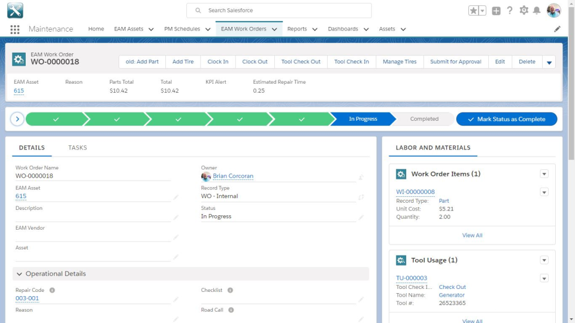Click the change Owner icon
The image size is (575, 323).
pos(361,177)
